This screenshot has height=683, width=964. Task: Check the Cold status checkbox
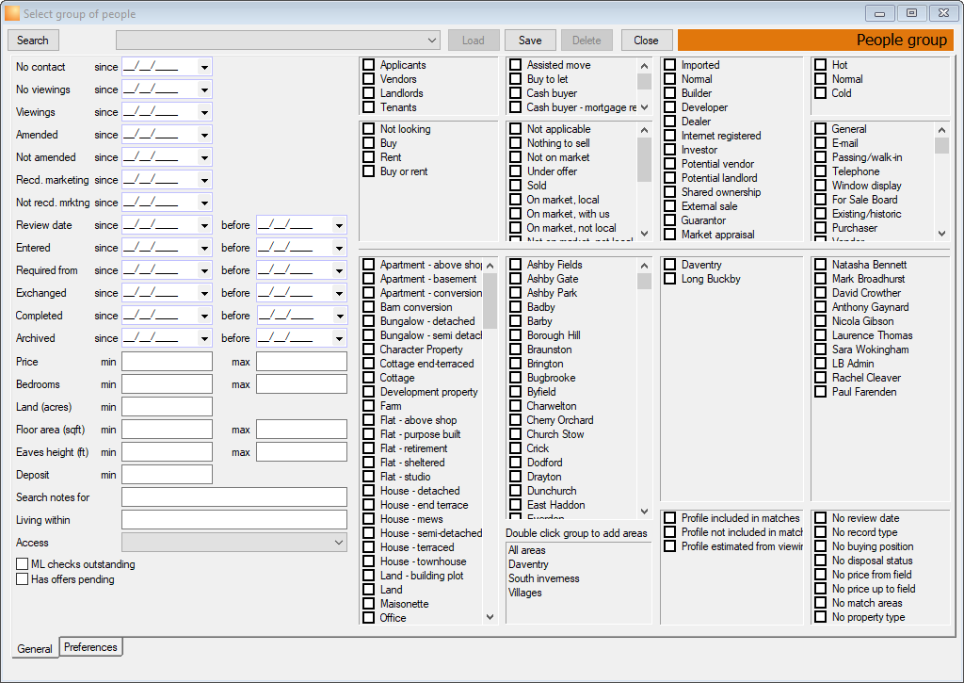[x=821, y=93]
